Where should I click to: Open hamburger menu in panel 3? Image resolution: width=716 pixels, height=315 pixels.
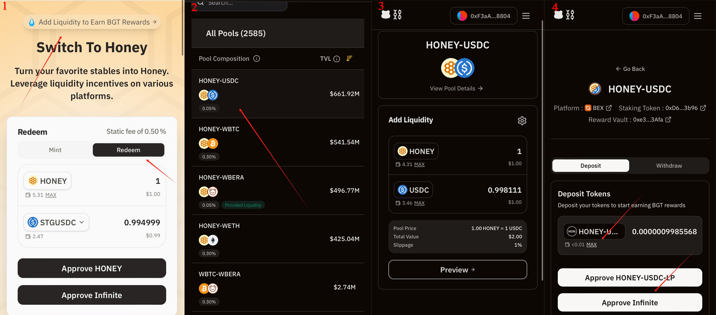(x=526, y=16)
